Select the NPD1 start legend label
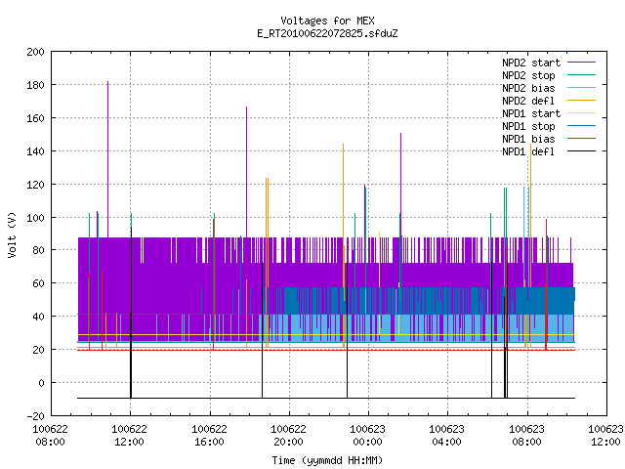The image size is (625, 469). [531, 113]
